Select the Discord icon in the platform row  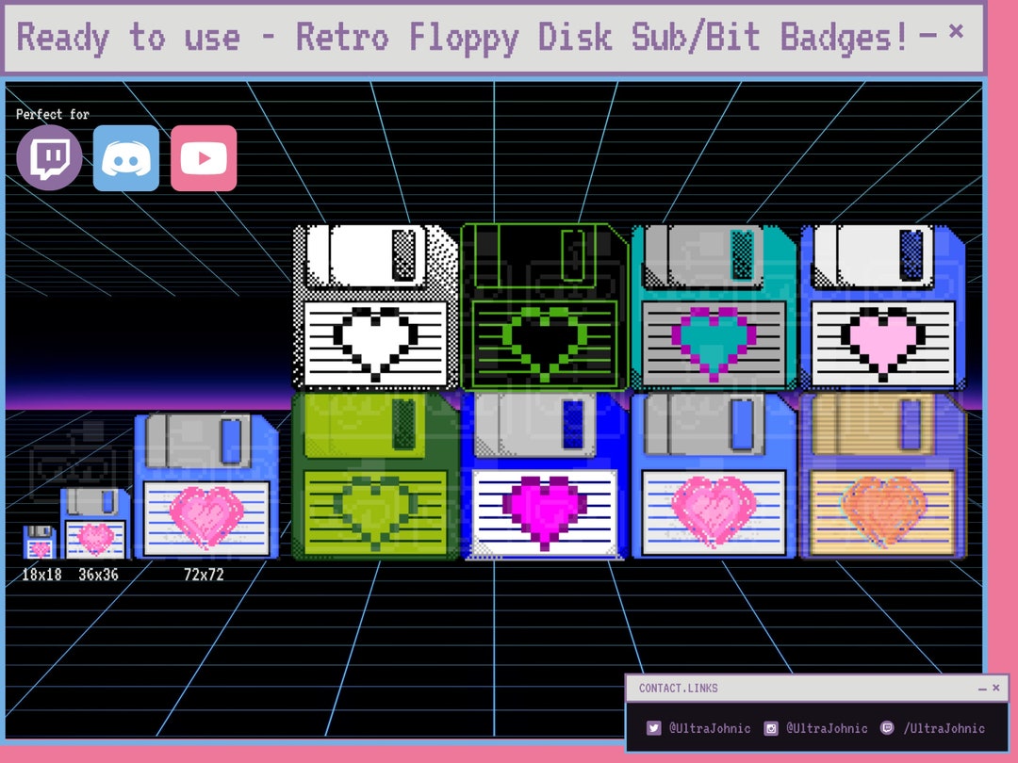coord(125,156)
